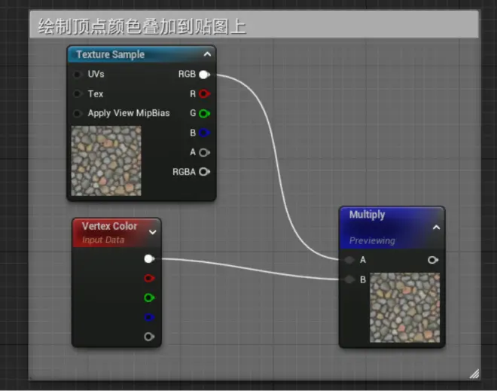Screen dimensions: 497x391
Task: Select the Texture Sample node title bar
Action: (142, 54)
